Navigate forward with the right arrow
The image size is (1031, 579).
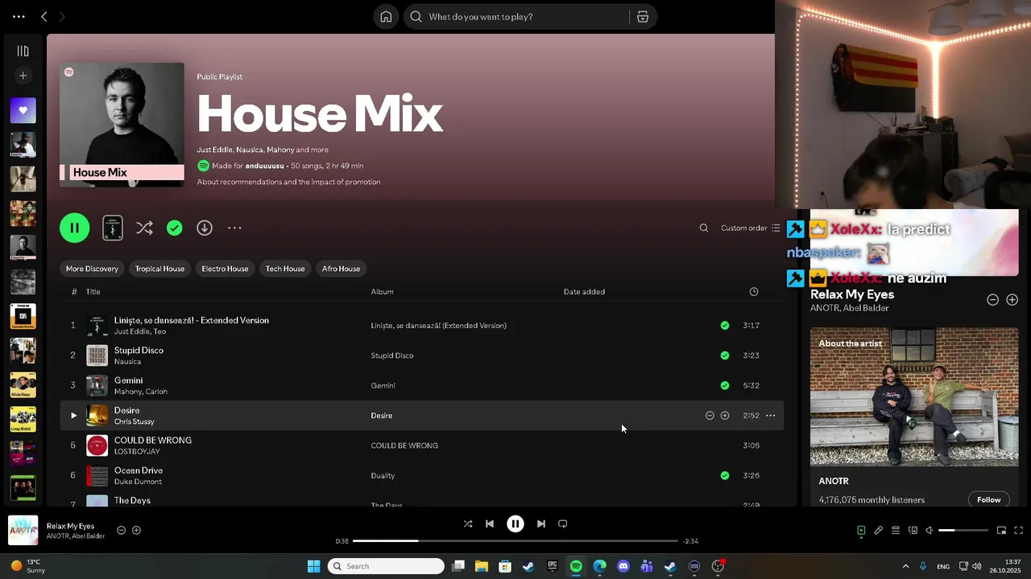tap(63, 16)
